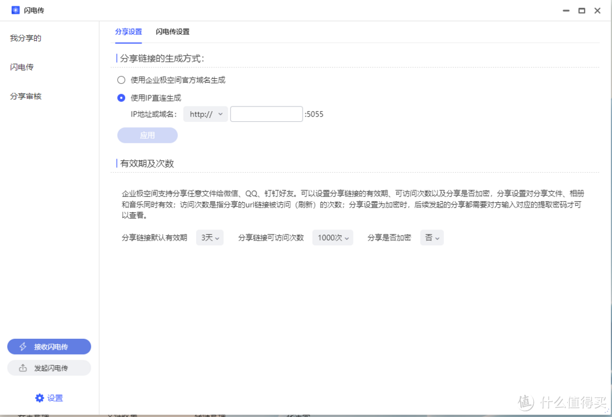Open the 1000次 access count dropdown

pyautogui.click(x=333, y=237)
